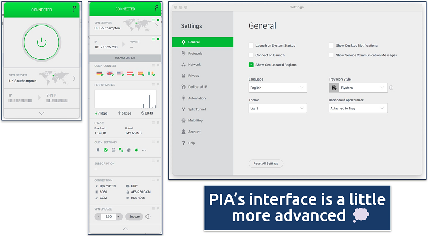This screenshot has height=236, width=428.
Task: Open the server list chevron in the compact dashboard
Action: [74, 78]
